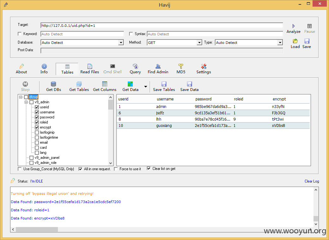
Task: Check the v9_admin_role table checkbox
Action: coord(31,163)
